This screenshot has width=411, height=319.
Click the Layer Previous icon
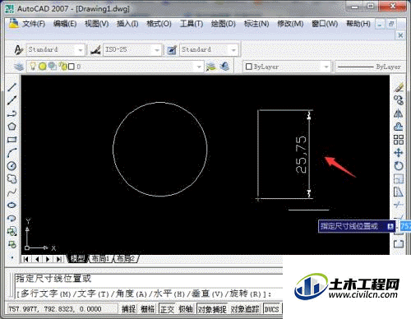(x=224, y=67)
